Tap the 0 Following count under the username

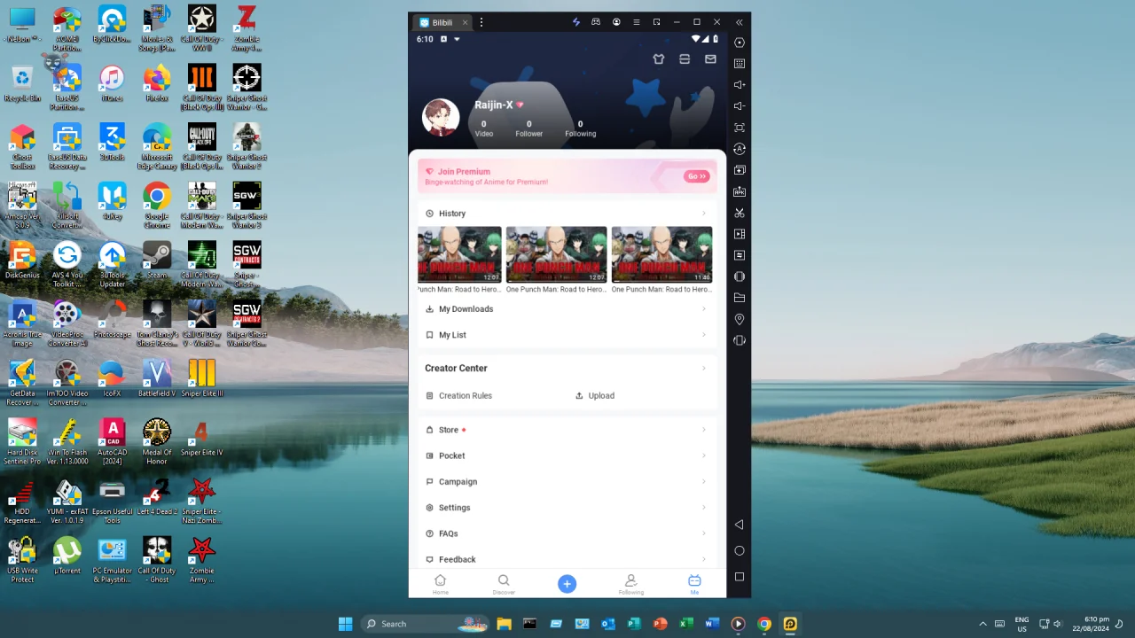(581, 129)
